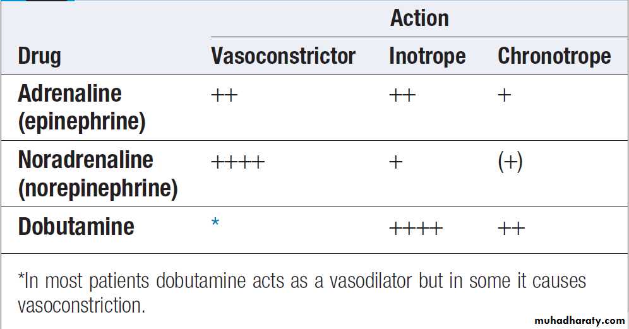
Task: Click Adrenaline's inotrope ++ value
Action: pos(402,96)
